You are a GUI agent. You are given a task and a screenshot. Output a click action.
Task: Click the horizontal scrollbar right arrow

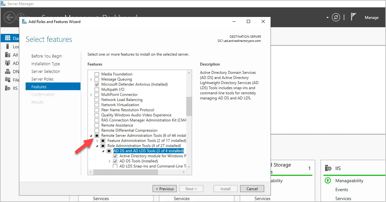pyautogui.click(x=184, y=172)
